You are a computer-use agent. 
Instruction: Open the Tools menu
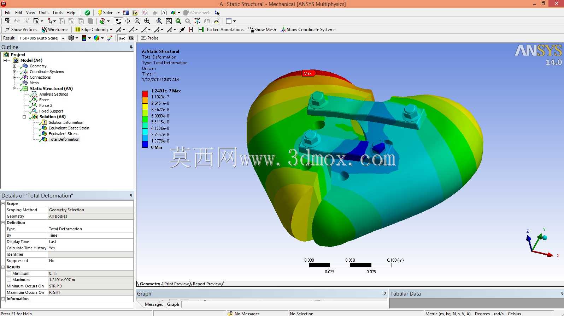point(57,13)
